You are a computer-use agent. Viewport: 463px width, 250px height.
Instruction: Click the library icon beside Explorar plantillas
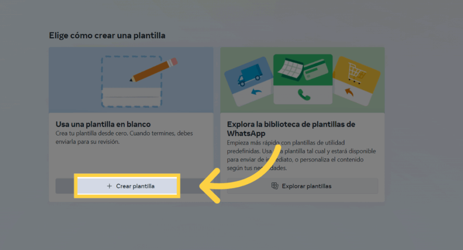pos(274,186)
